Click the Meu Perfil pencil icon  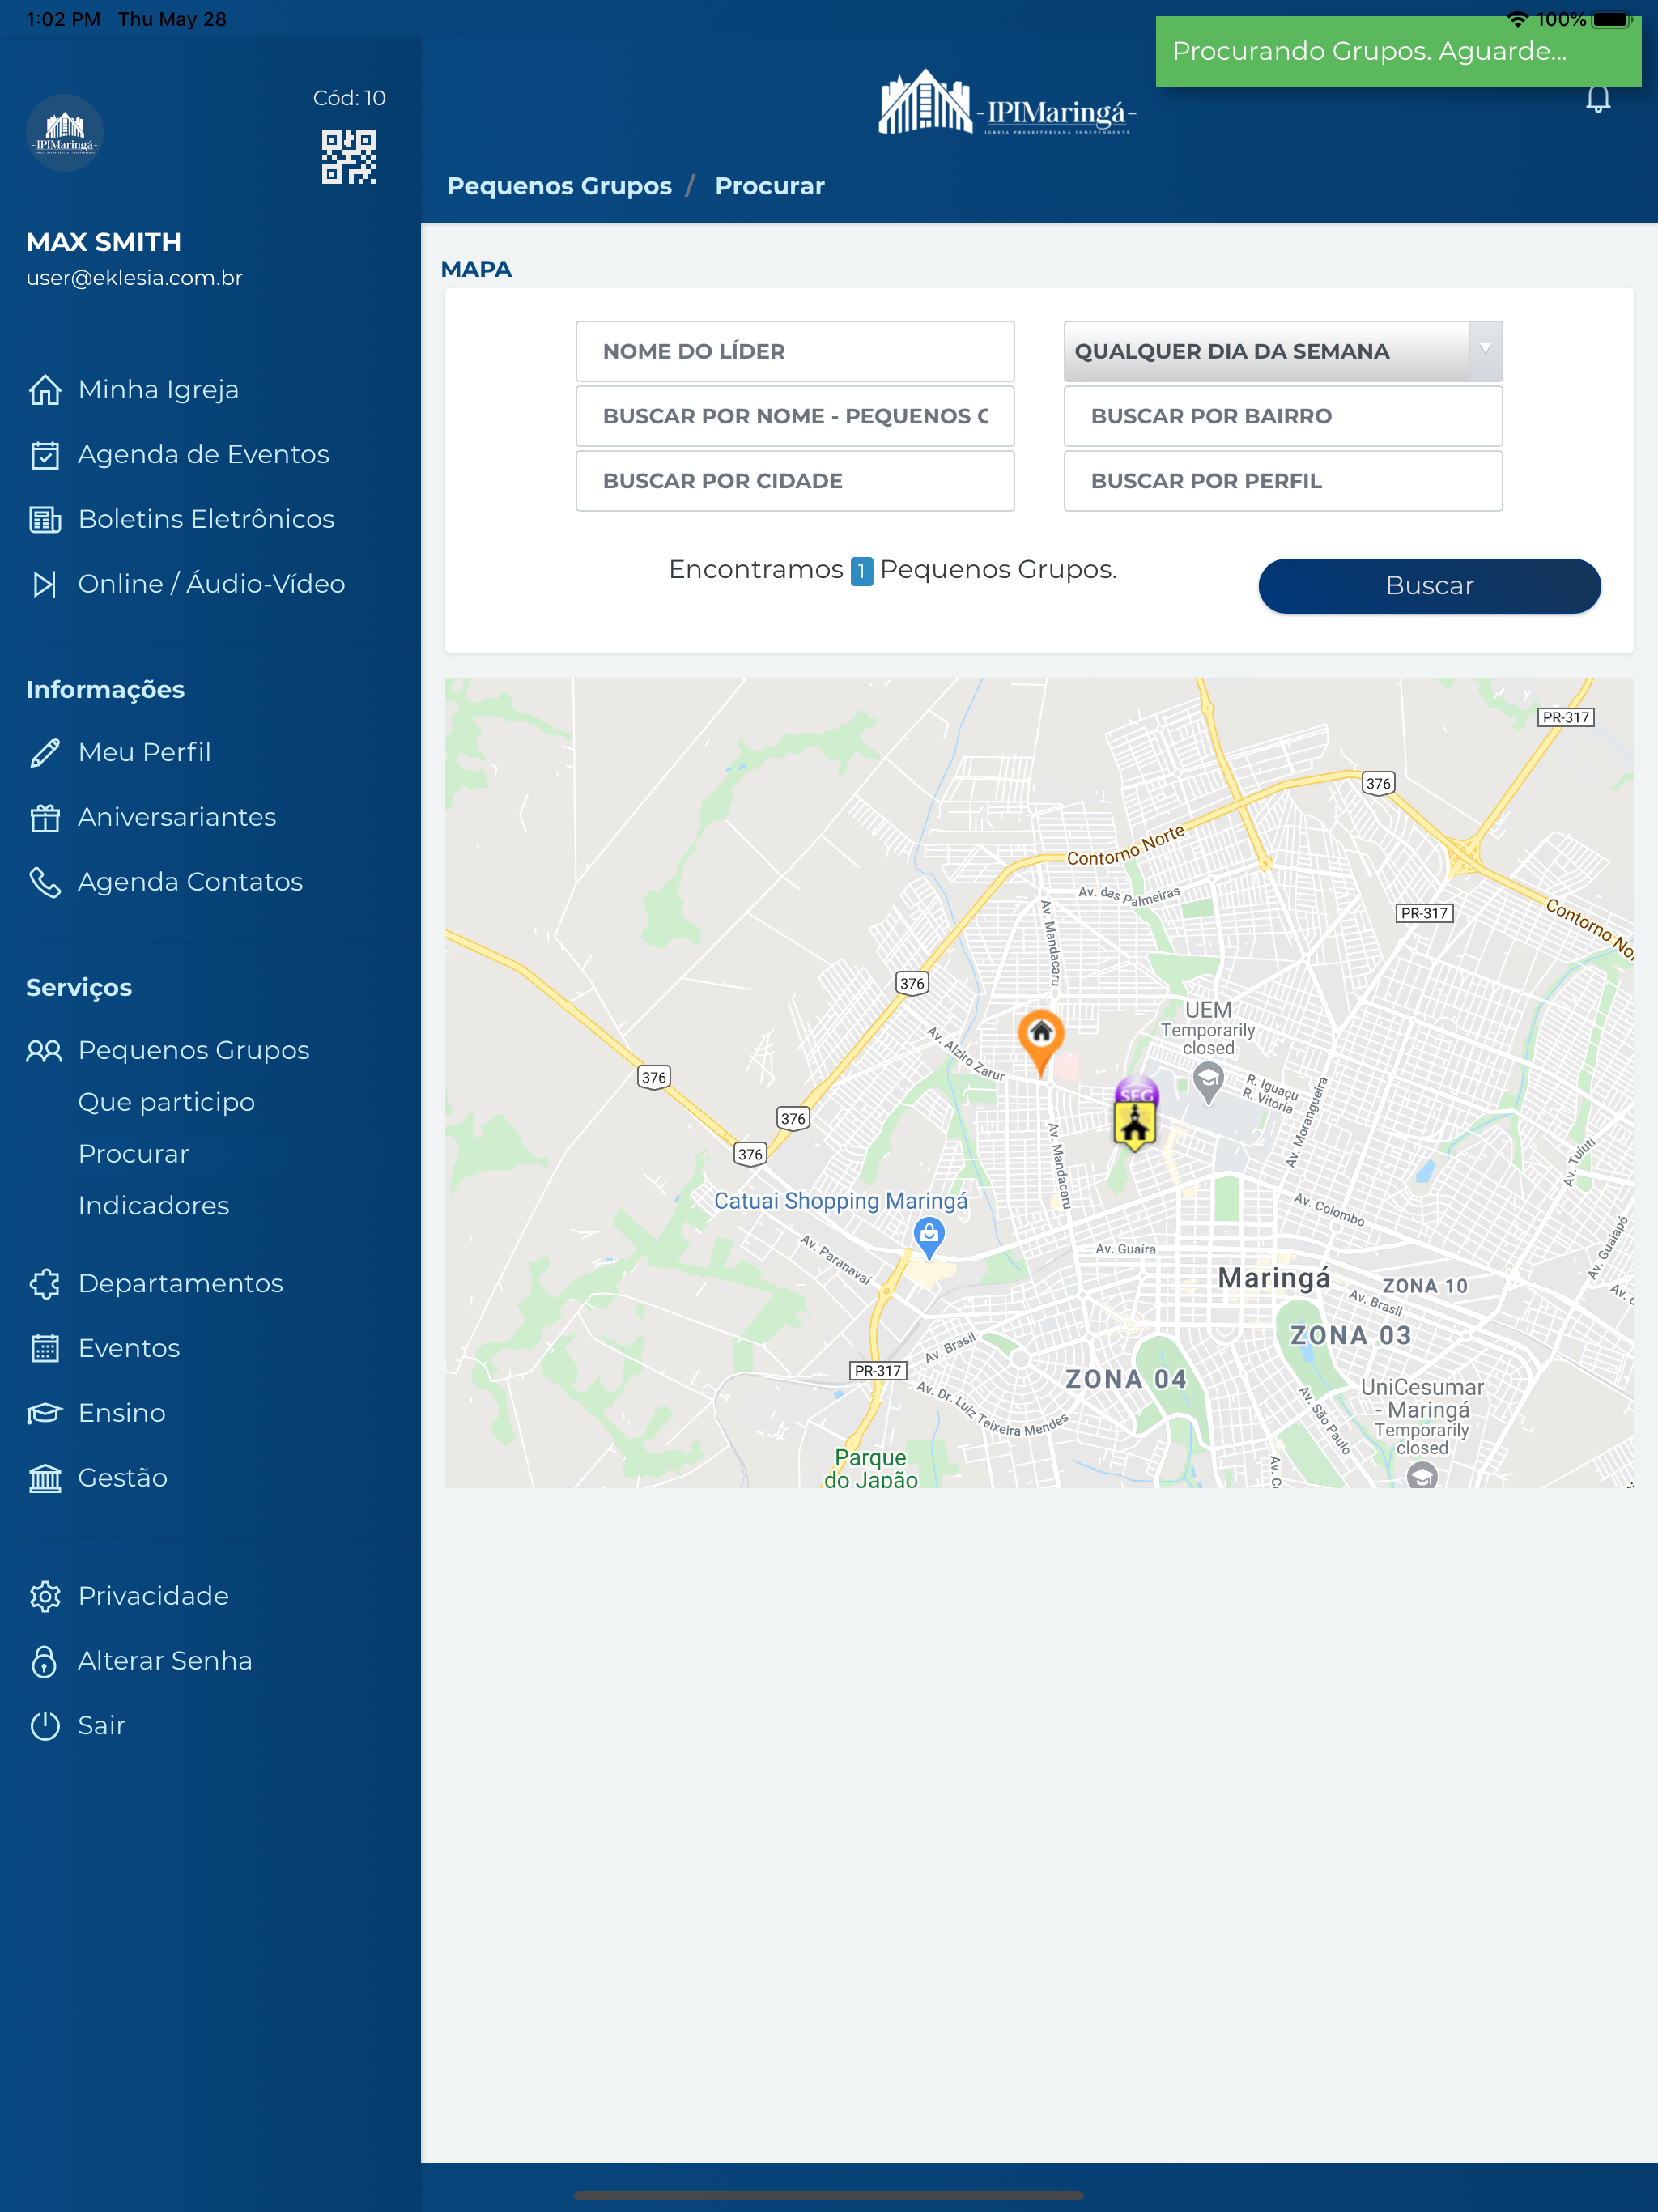[45, 753]
